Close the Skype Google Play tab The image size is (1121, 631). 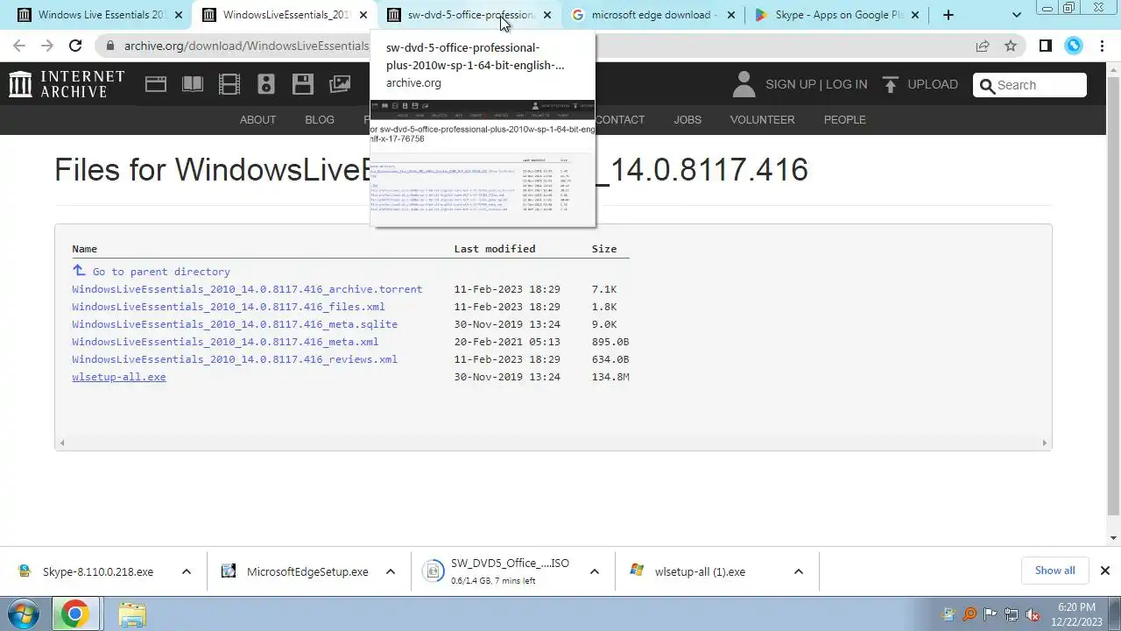(915, 15)
